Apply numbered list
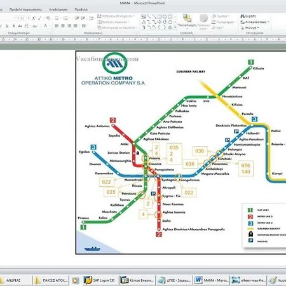Screen dimensions: 286x286 pyautogui.click(x=66, y=18)
